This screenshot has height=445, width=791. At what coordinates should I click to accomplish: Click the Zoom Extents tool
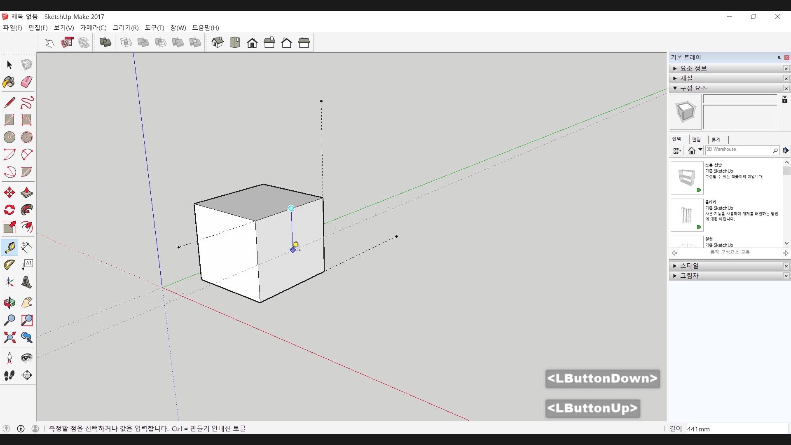9,337
